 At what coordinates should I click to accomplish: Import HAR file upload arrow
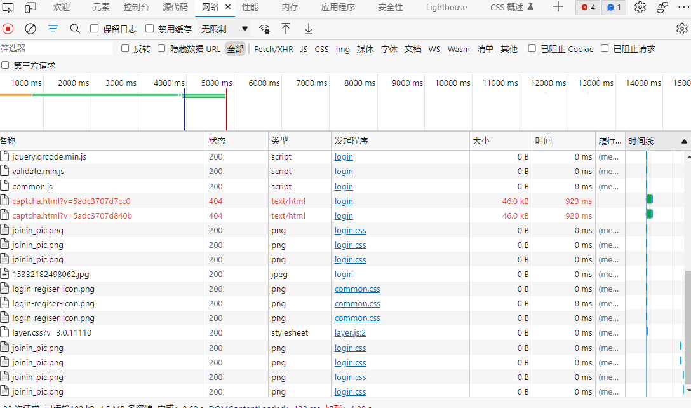coord(286,29)
